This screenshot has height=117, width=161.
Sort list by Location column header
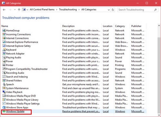click(x=108, y=26)
